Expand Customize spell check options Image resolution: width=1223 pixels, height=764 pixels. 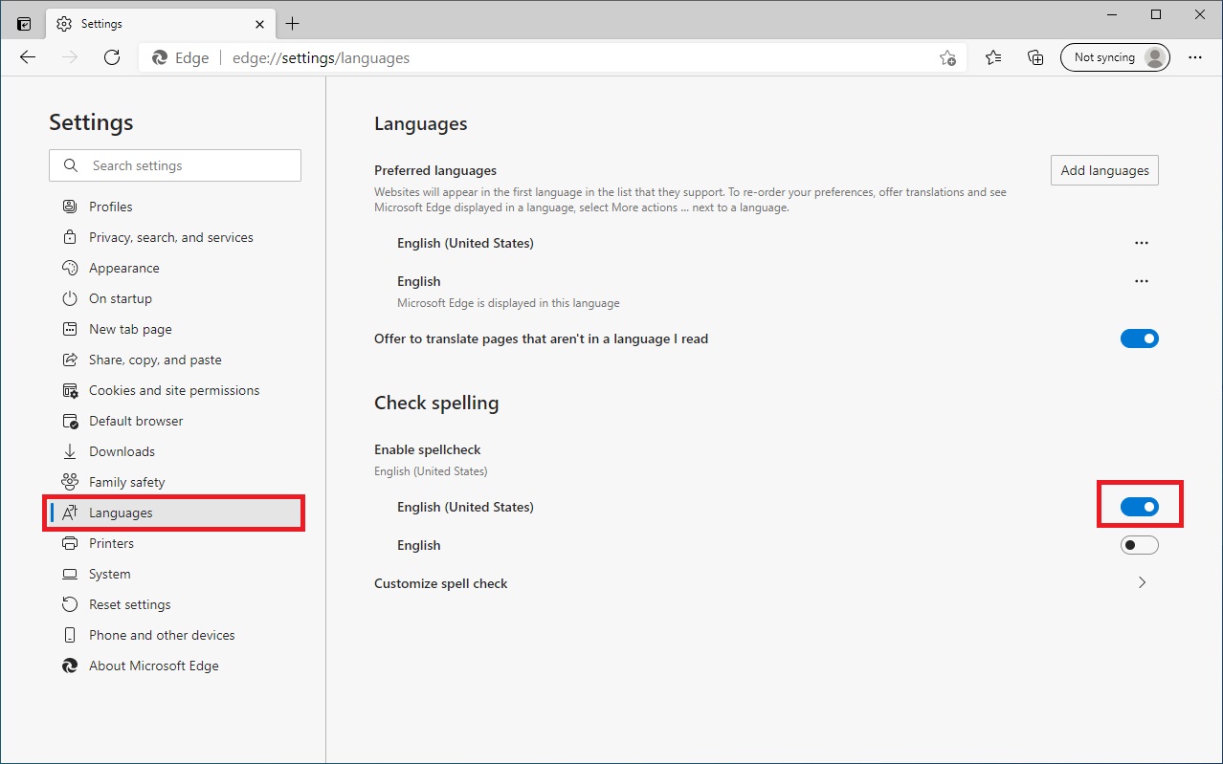pos(1141,581)
